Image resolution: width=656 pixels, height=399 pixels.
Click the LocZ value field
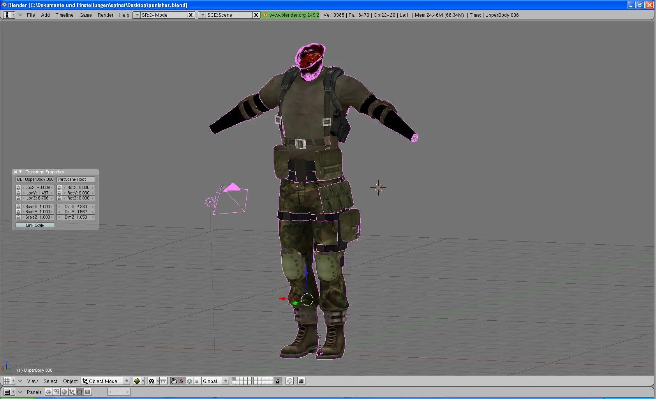(x=38, y=198)
